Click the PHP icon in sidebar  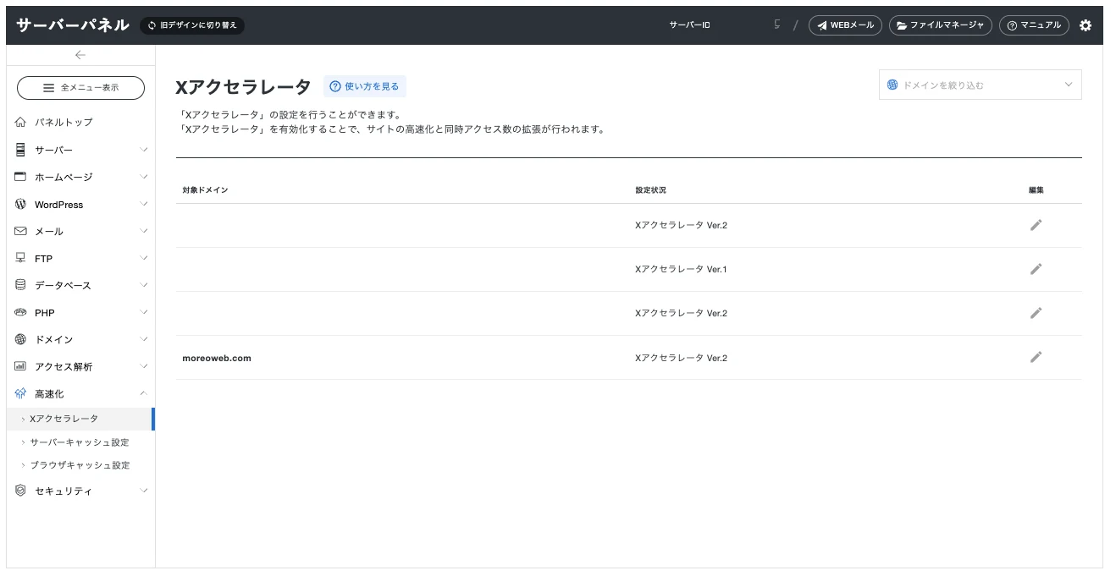pyautogui.click(x=21, y=312)
